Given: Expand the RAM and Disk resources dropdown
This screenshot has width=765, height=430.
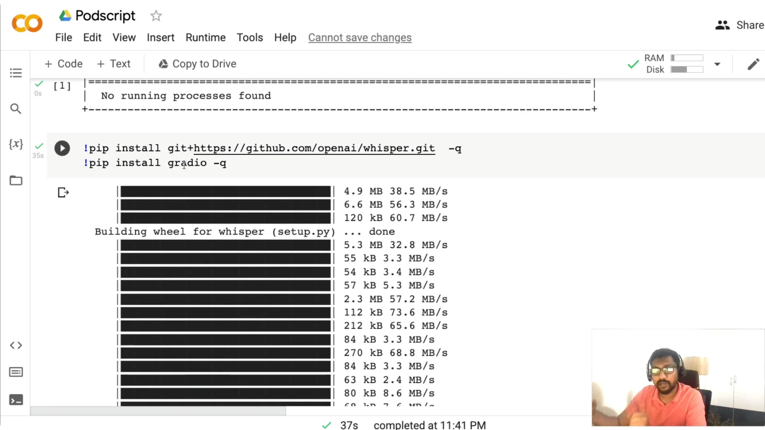Looking at the screenshot, I should [718, 64].
